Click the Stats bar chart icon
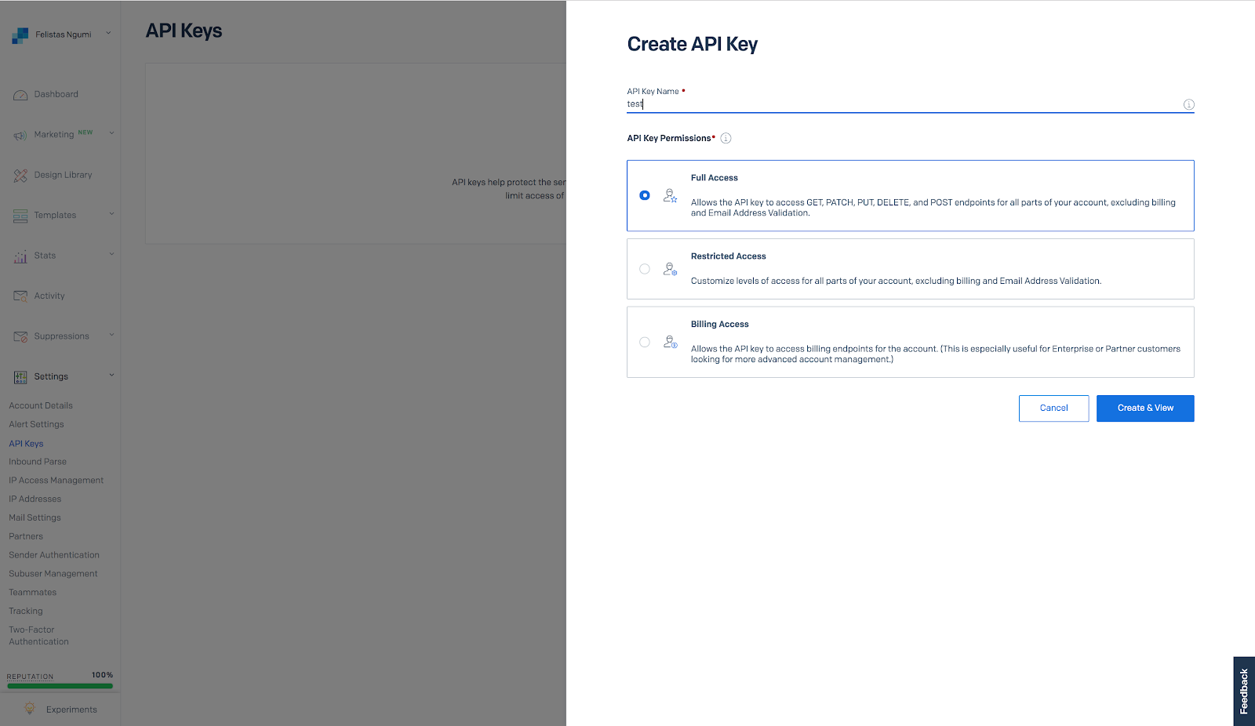The height and width of the screenshot is (726, 1255). pos(20,256)
